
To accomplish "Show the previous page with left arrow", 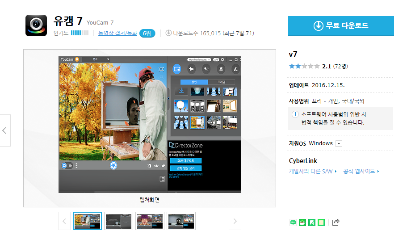I will pyautogui.click(x=4, y=130).
